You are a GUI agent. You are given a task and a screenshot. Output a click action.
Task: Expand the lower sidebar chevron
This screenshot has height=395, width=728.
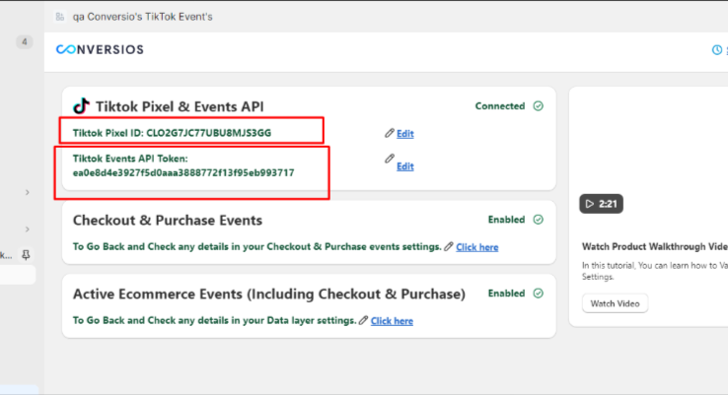coord(28,230)
